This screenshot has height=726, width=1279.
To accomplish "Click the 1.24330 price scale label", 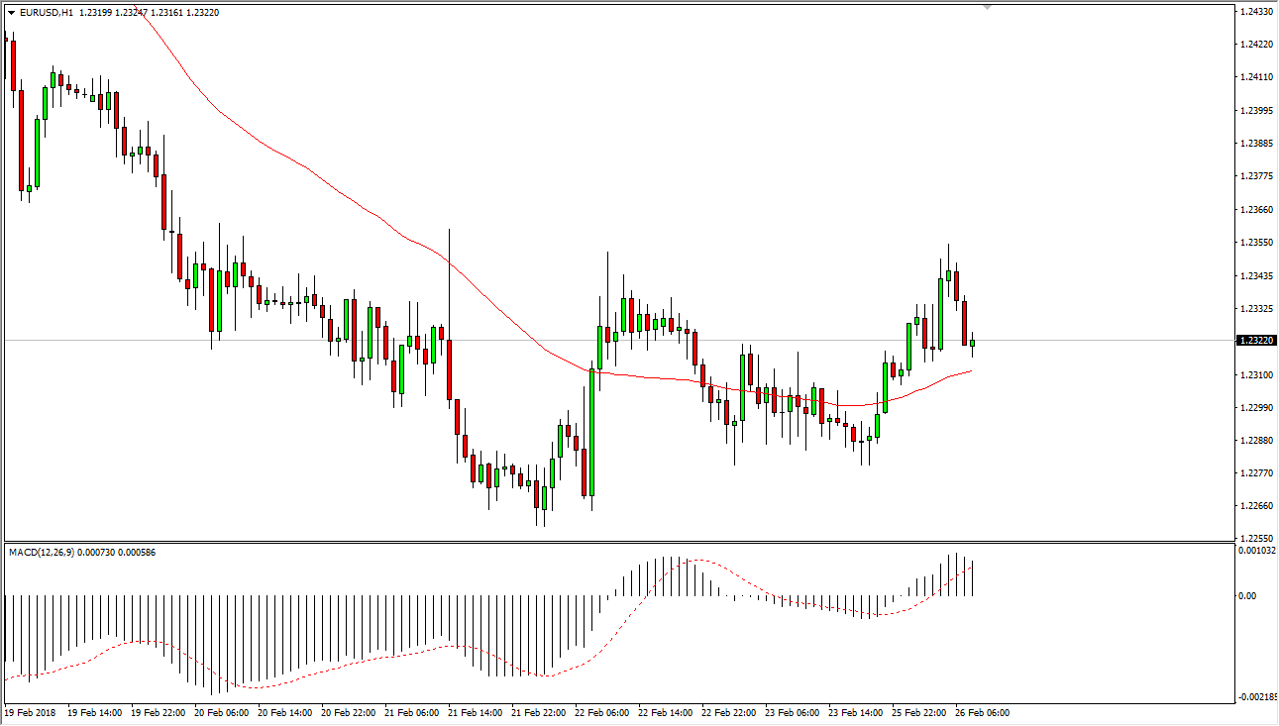I will 1257,12.
